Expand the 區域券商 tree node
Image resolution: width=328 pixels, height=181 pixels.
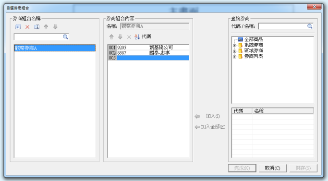point(235,51)
